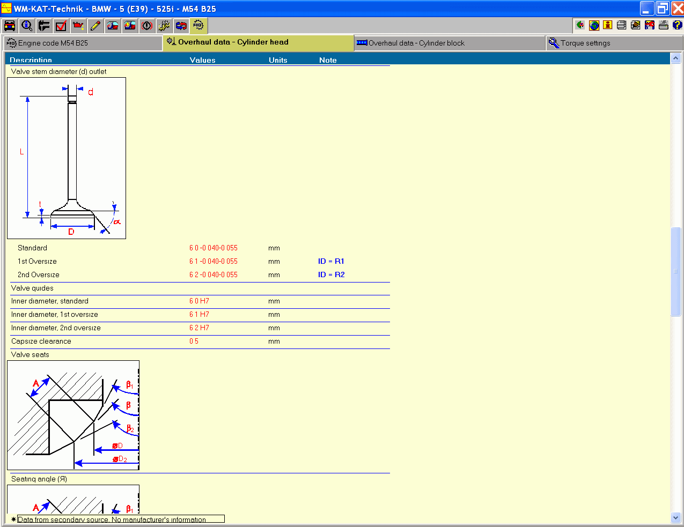
Task: Click the 'Valve guides' section heading
Action: tap(32, 288)
